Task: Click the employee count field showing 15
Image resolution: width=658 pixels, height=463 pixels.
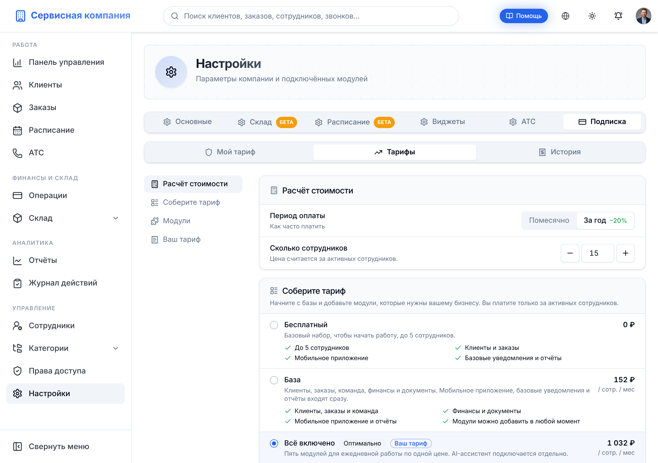Action: point(598,253)
